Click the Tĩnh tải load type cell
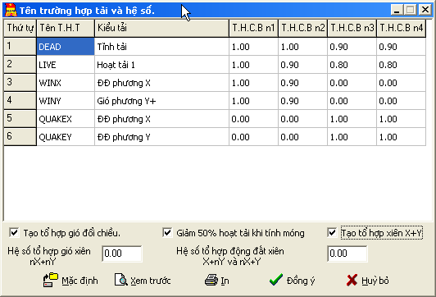 point(161,47)
